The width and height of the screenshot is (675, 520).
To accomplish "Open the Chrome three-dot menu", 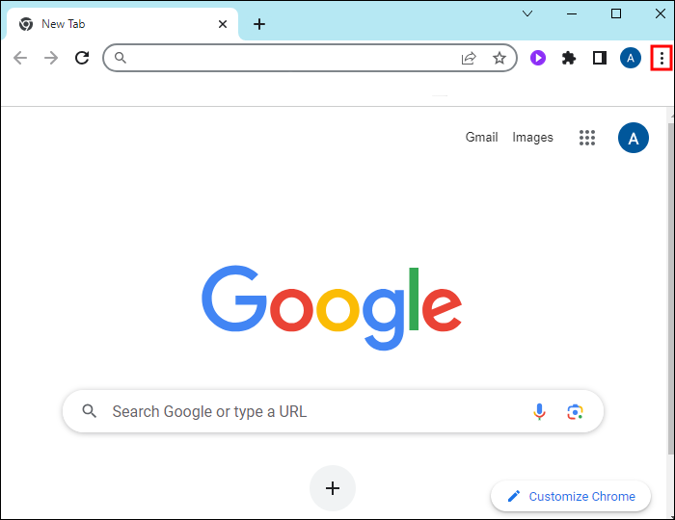I will click(x=661, y=58).
